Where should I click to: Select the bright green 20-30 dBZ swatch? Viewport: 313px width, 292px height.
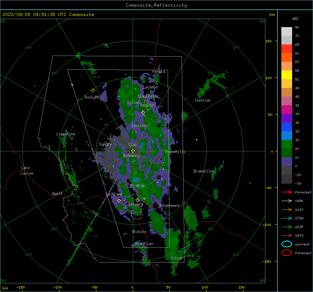click(287, 144)
